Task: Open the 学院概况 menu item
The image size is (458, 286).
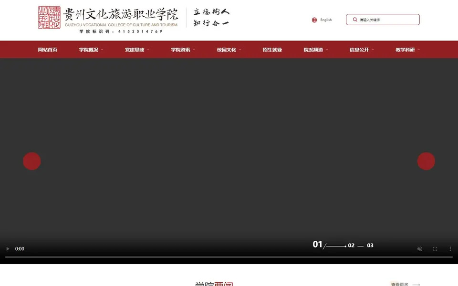Action: tap(89, 50)
